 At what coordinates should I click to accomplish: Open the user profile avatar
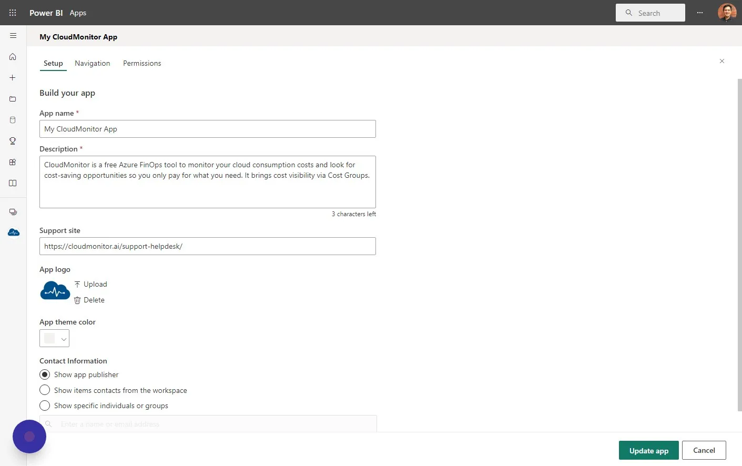727,13
